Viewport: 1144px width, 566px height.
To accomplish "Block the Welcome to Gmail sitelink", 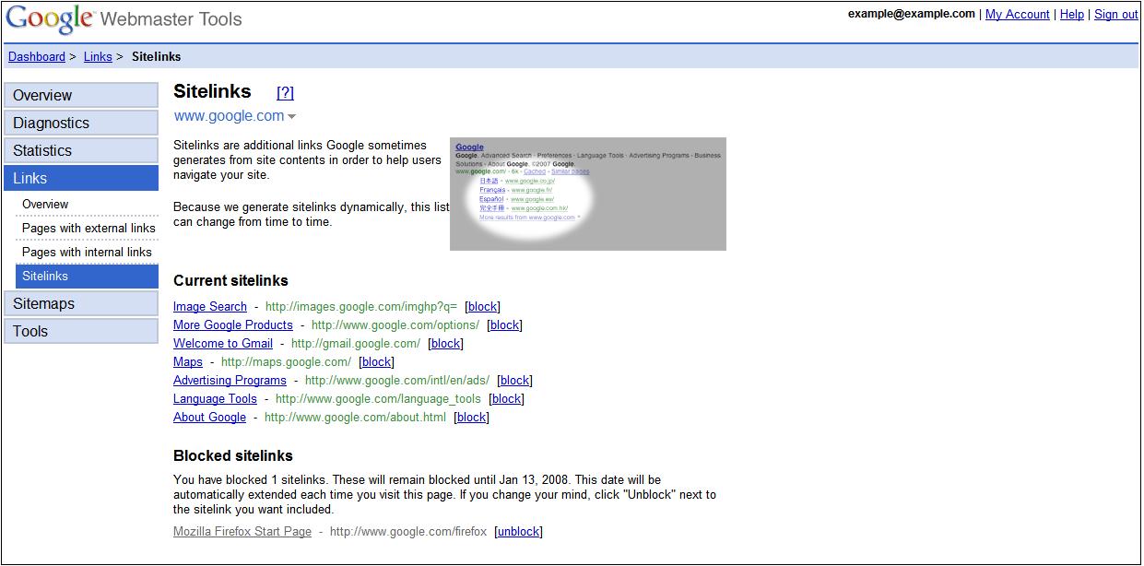I will [445, 344].
